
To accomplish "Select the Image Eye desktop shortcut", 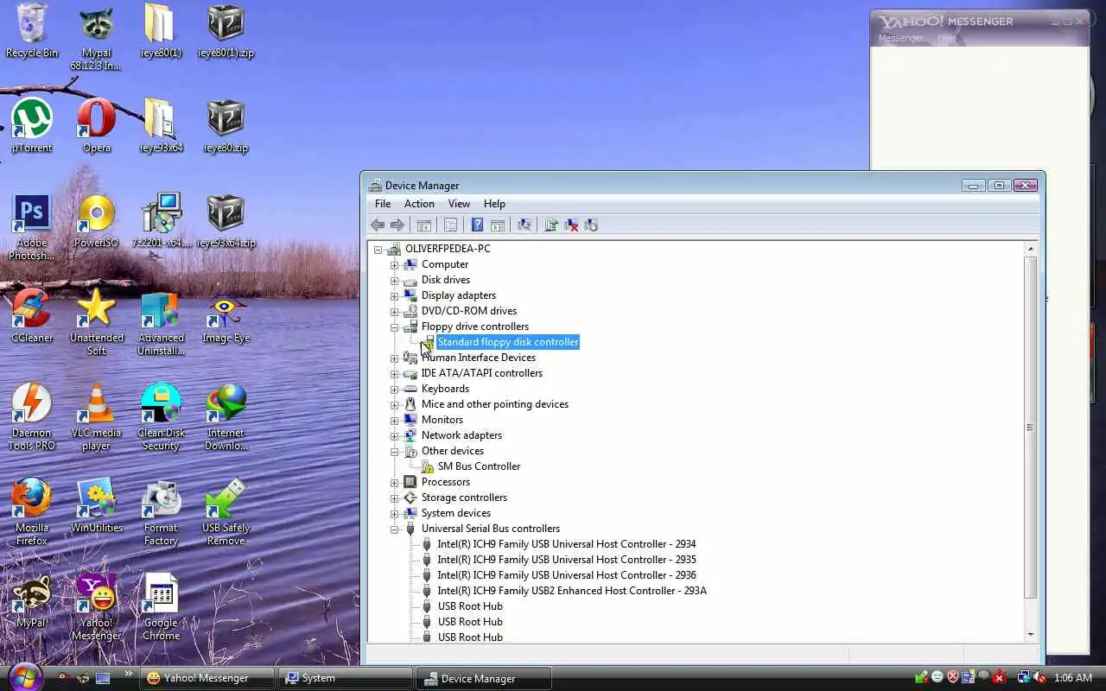I will (226, 318).
